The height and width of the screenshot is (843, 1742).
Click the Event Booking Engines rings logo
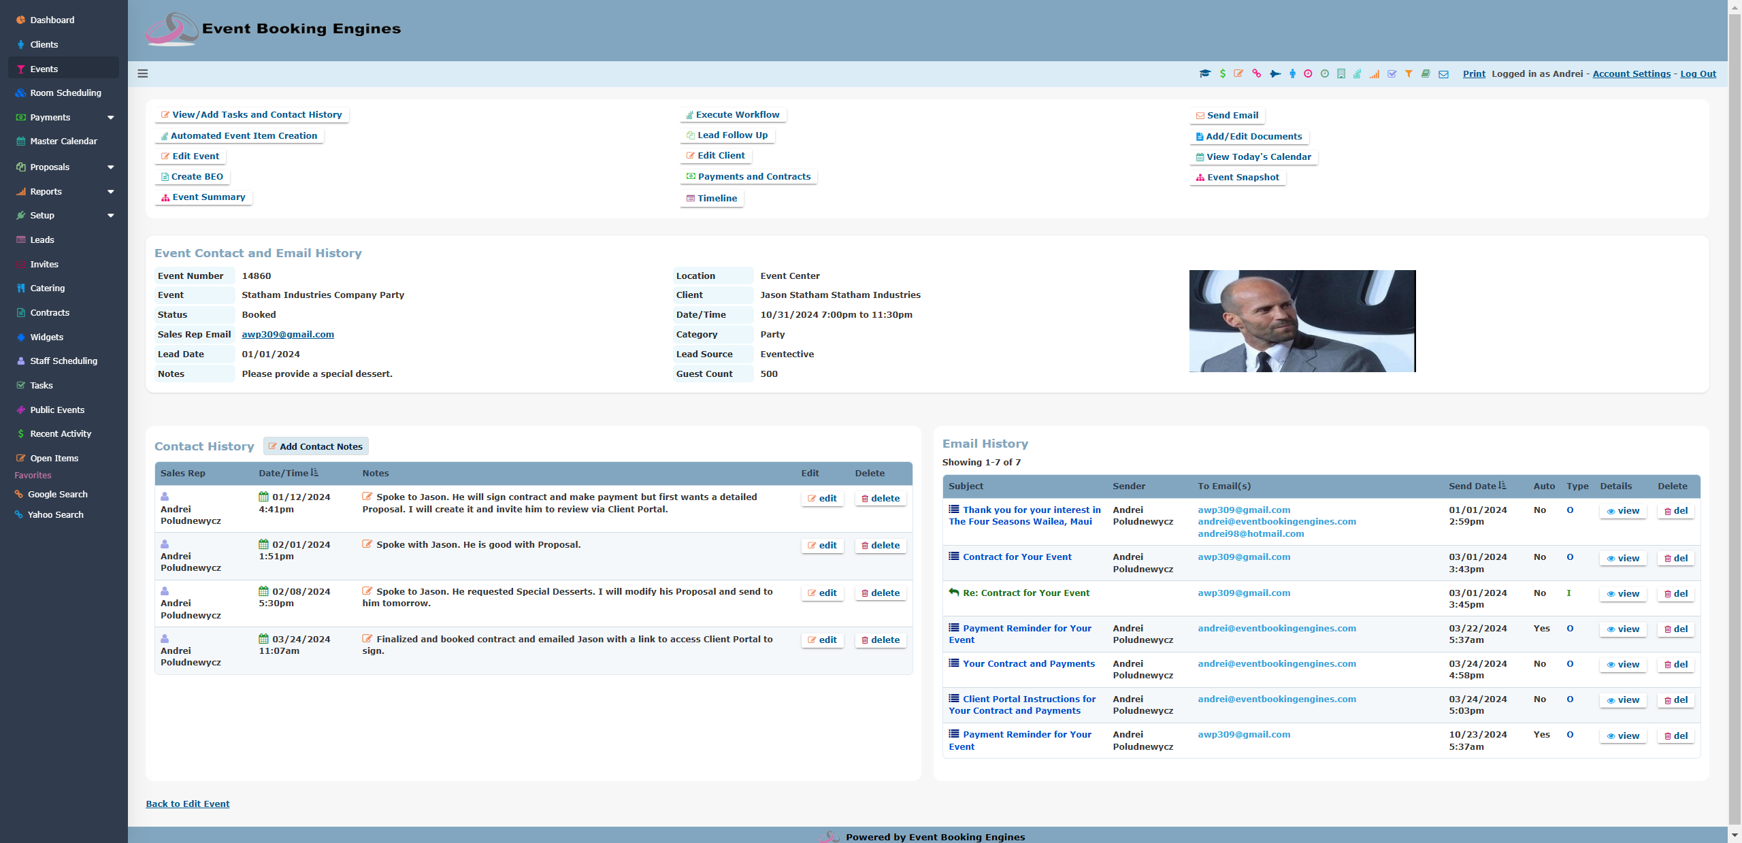(x=172, y=29)
